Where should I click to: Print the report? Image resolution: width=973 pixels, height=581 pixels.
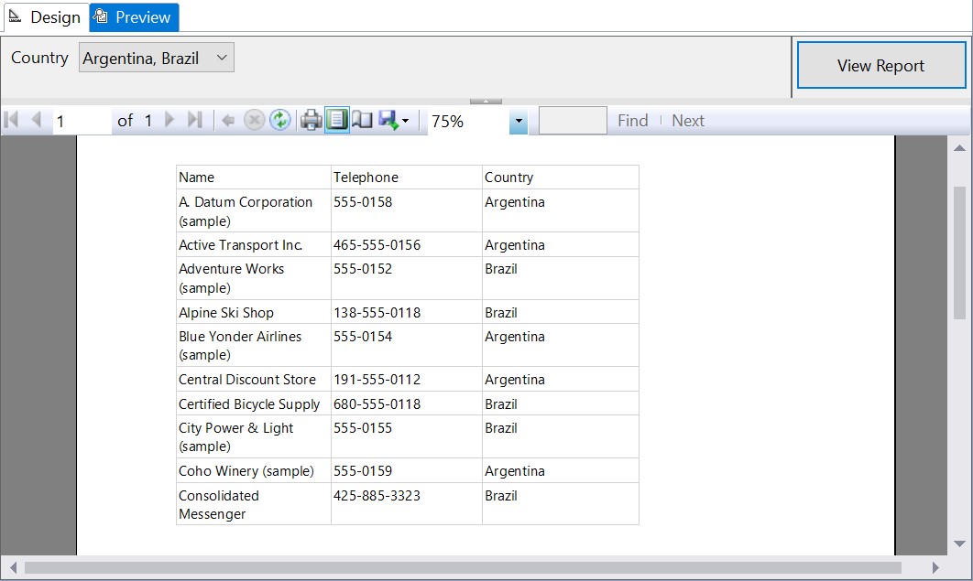(311, 120)
